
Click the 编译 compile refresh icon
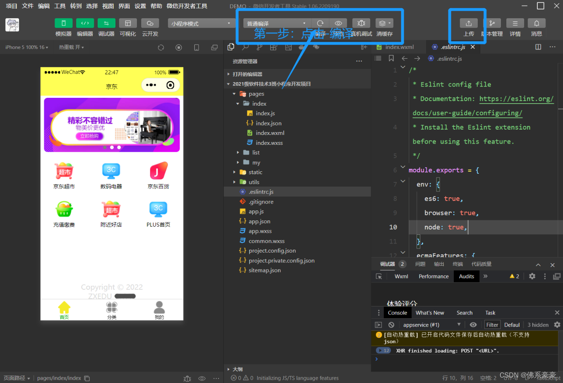pyautogui.click(x=320, y=24)
